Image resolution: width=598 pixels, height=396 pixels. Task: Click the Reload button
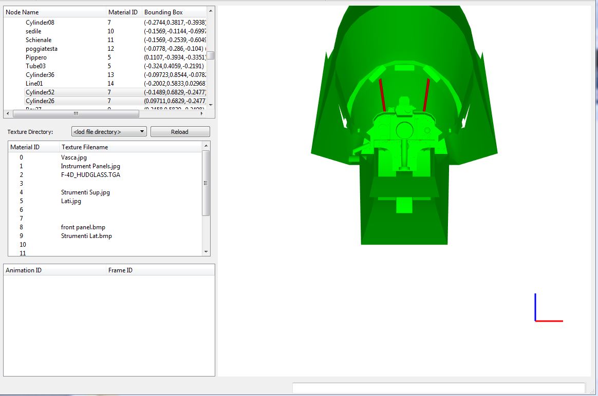click(x=180, y=131)
